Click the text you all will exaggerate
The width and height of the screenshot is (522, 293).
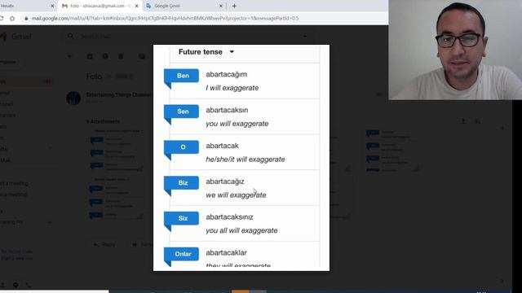click(x=241, y=230)
